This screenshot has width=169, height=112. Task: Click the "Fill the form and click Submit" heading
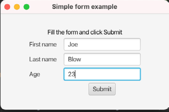click(x=85, y=32)
